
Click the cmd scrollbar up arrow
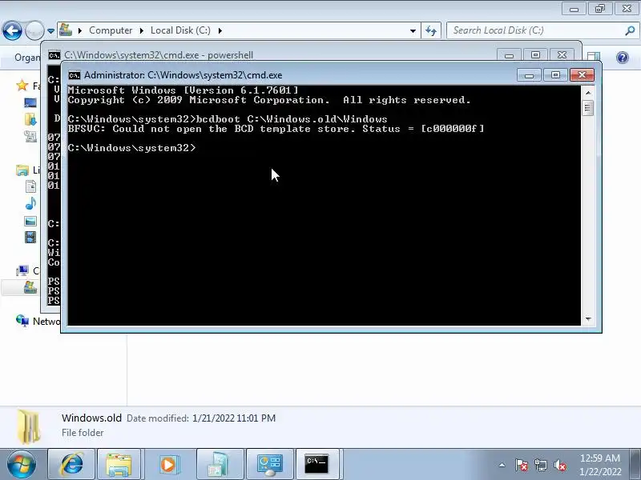pos(588,93)
